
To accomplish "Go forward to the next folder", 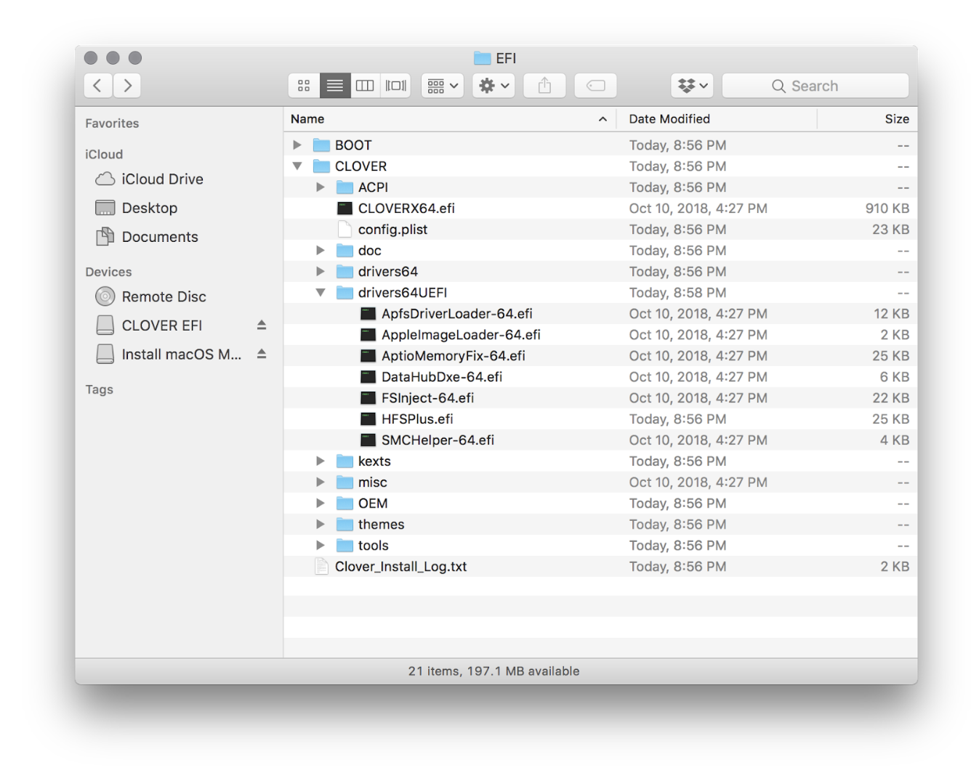I will (127, 86).
